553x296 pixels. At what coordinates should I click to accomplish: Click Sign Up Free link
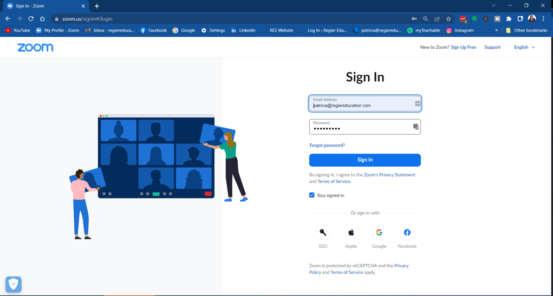point(464,47)
